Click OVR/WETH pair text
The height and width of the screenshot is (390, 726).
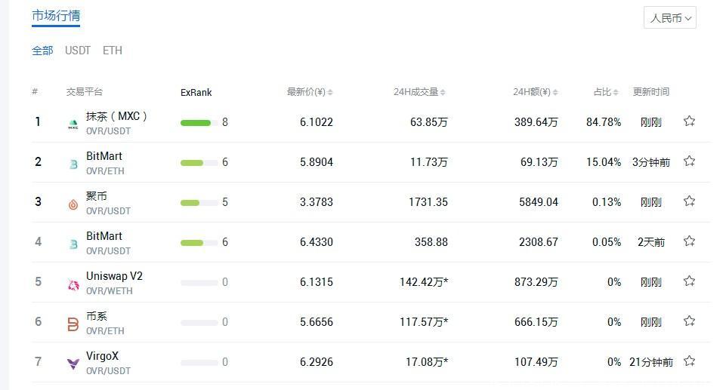[110, 290]
